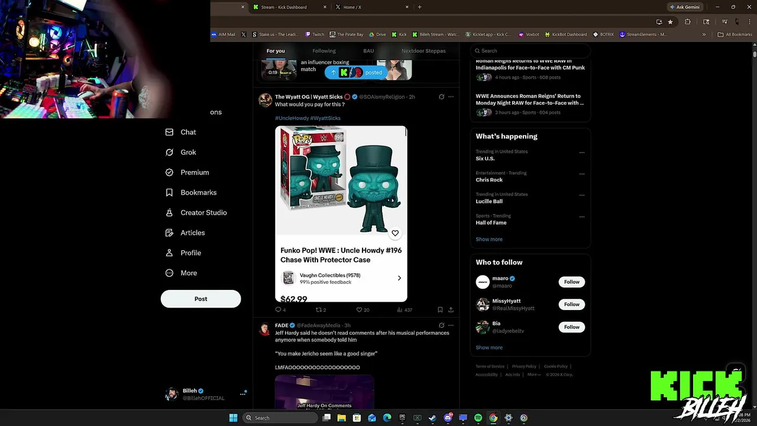This screenshot has height=426, width=757.
Task: Open more options for Hall of Fame trend
Action: [x=582, y=217]
